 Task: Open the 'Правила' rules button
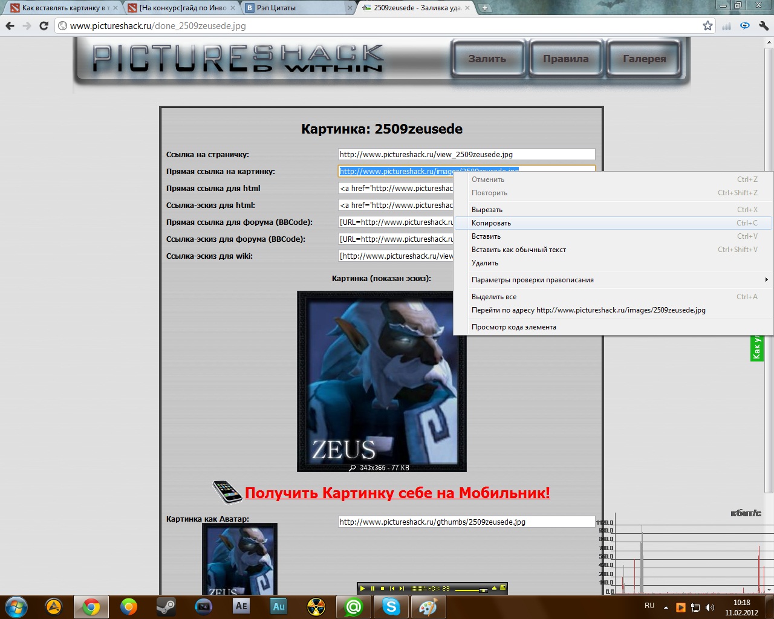[x=565, y=59]
